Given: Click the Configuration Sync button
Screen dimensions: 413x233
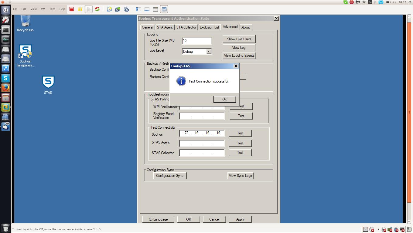Looking at the screenshot, I should (170, 176).
